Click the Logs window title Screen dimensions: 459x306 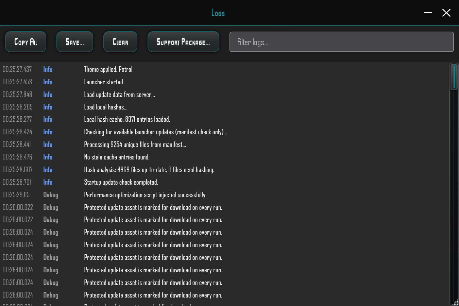click(218, 13)
